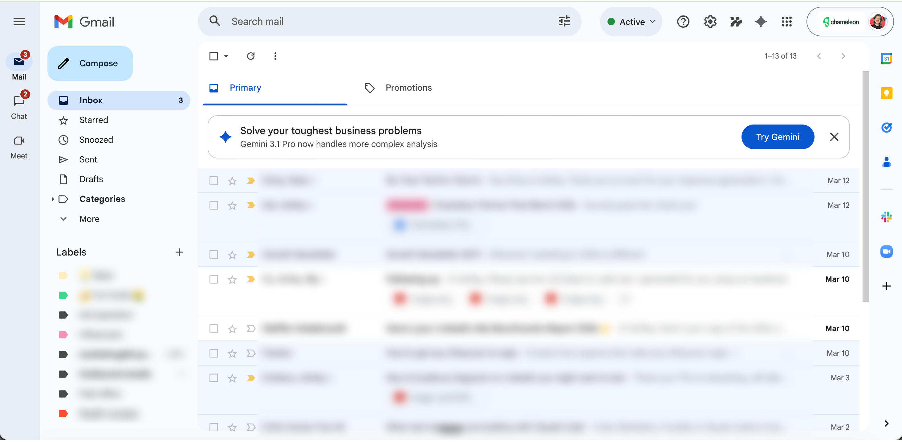
Task: Open the more email options menu
Action: coord(276,56)
